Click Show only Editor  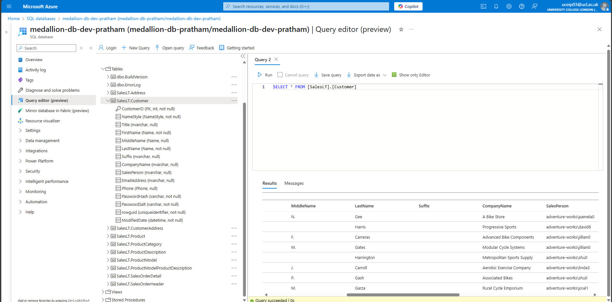click(x=411, y=75)
